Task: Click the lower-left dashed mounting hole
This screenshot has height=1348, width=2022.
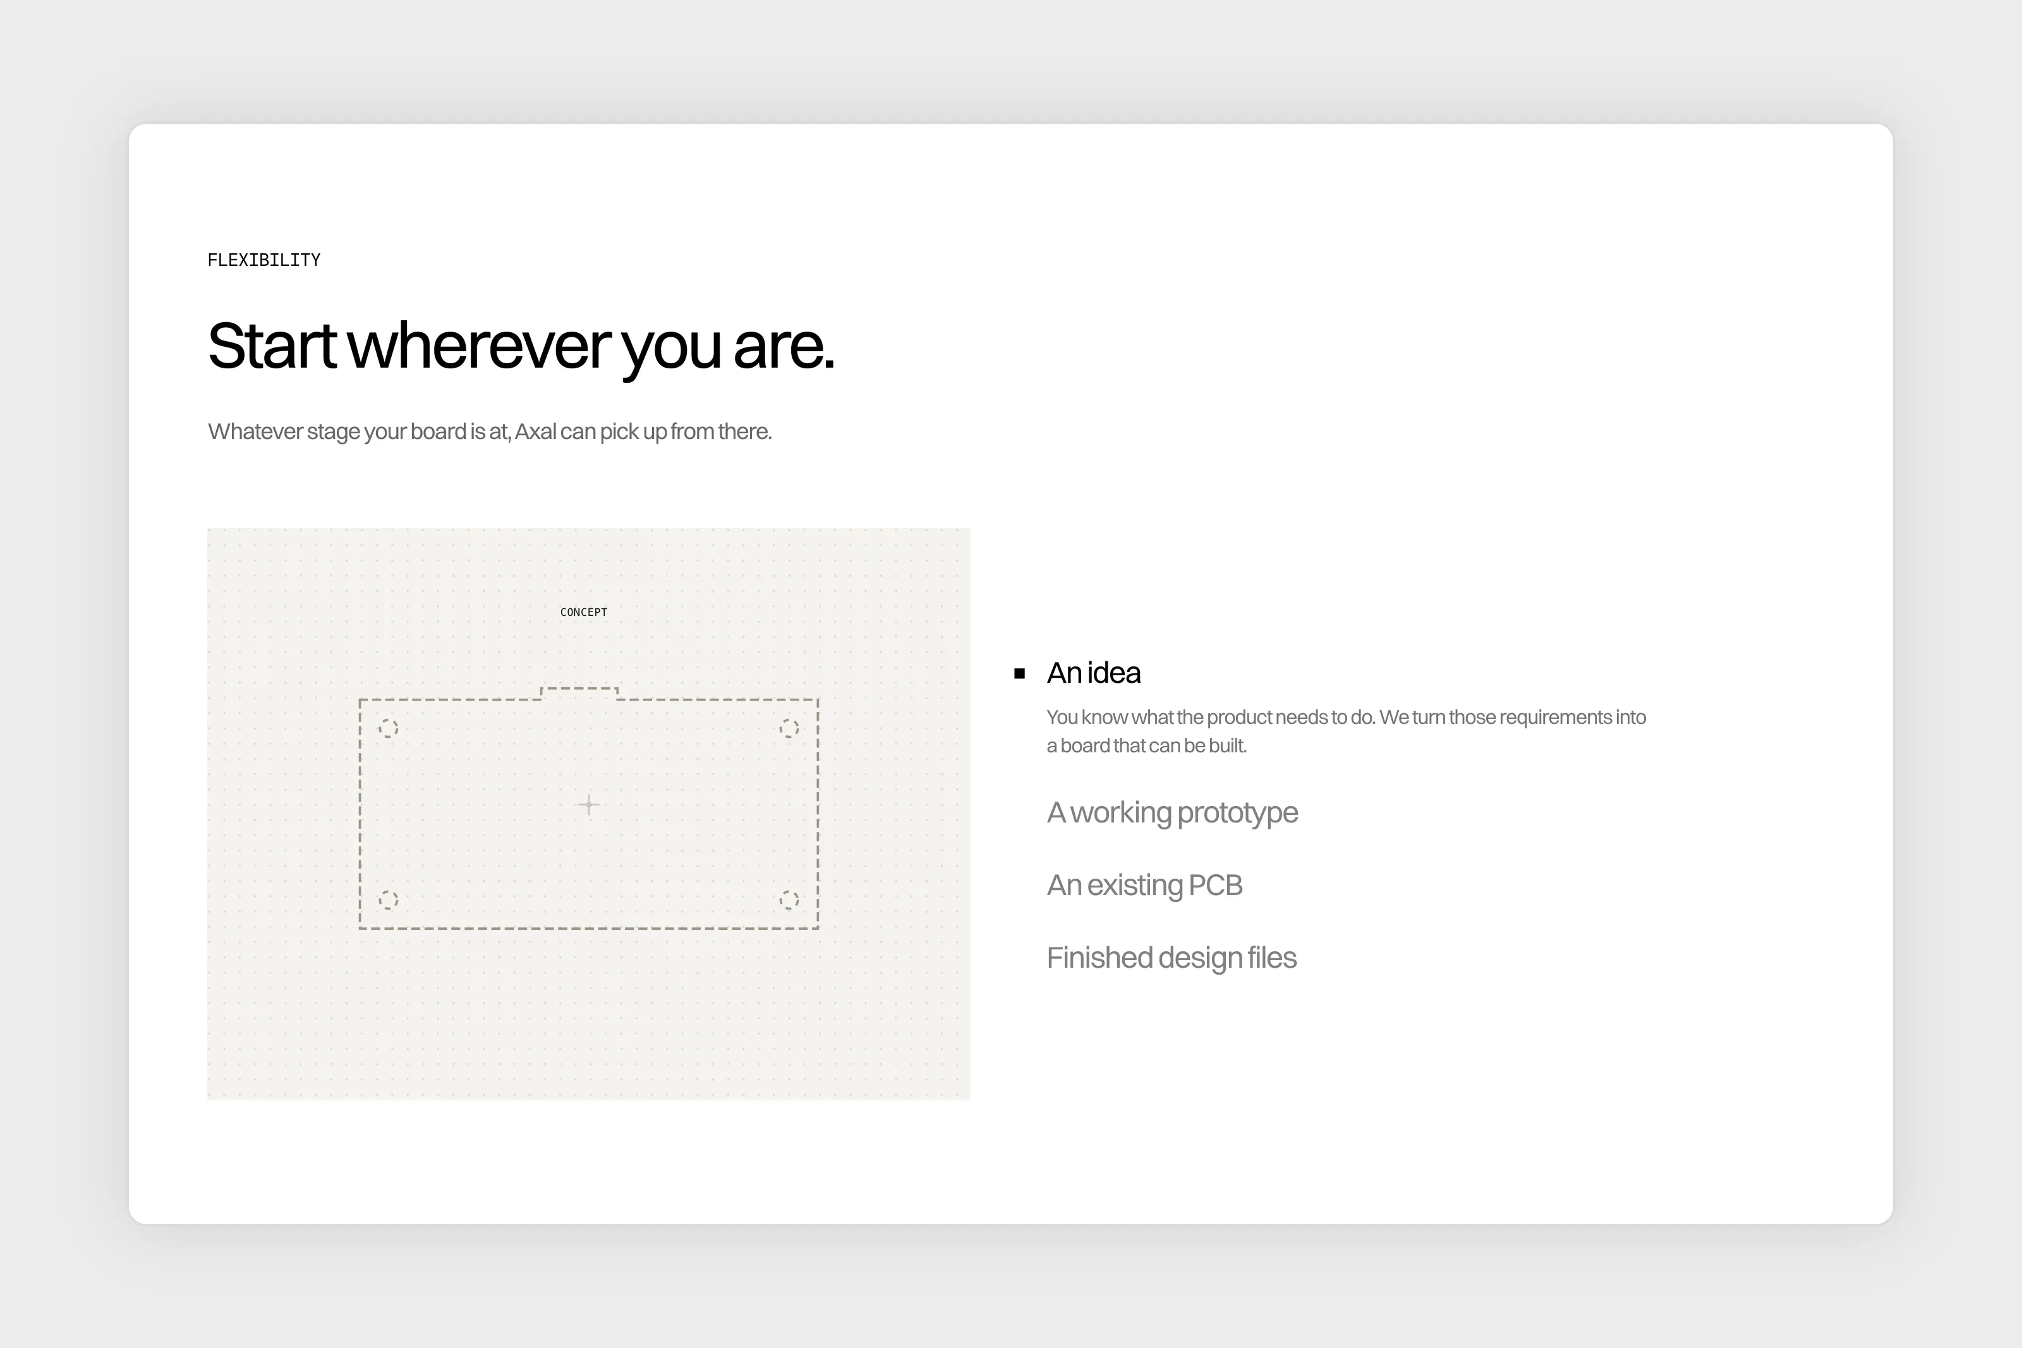Action: tap(389, 900)
